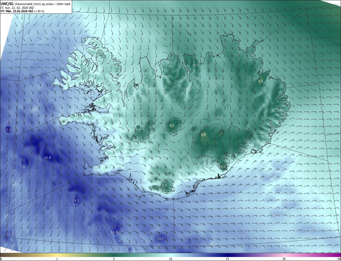Click the '1' tick on the color scale
Viewport: 341px width, 261px height.
[x=57, y=259]
